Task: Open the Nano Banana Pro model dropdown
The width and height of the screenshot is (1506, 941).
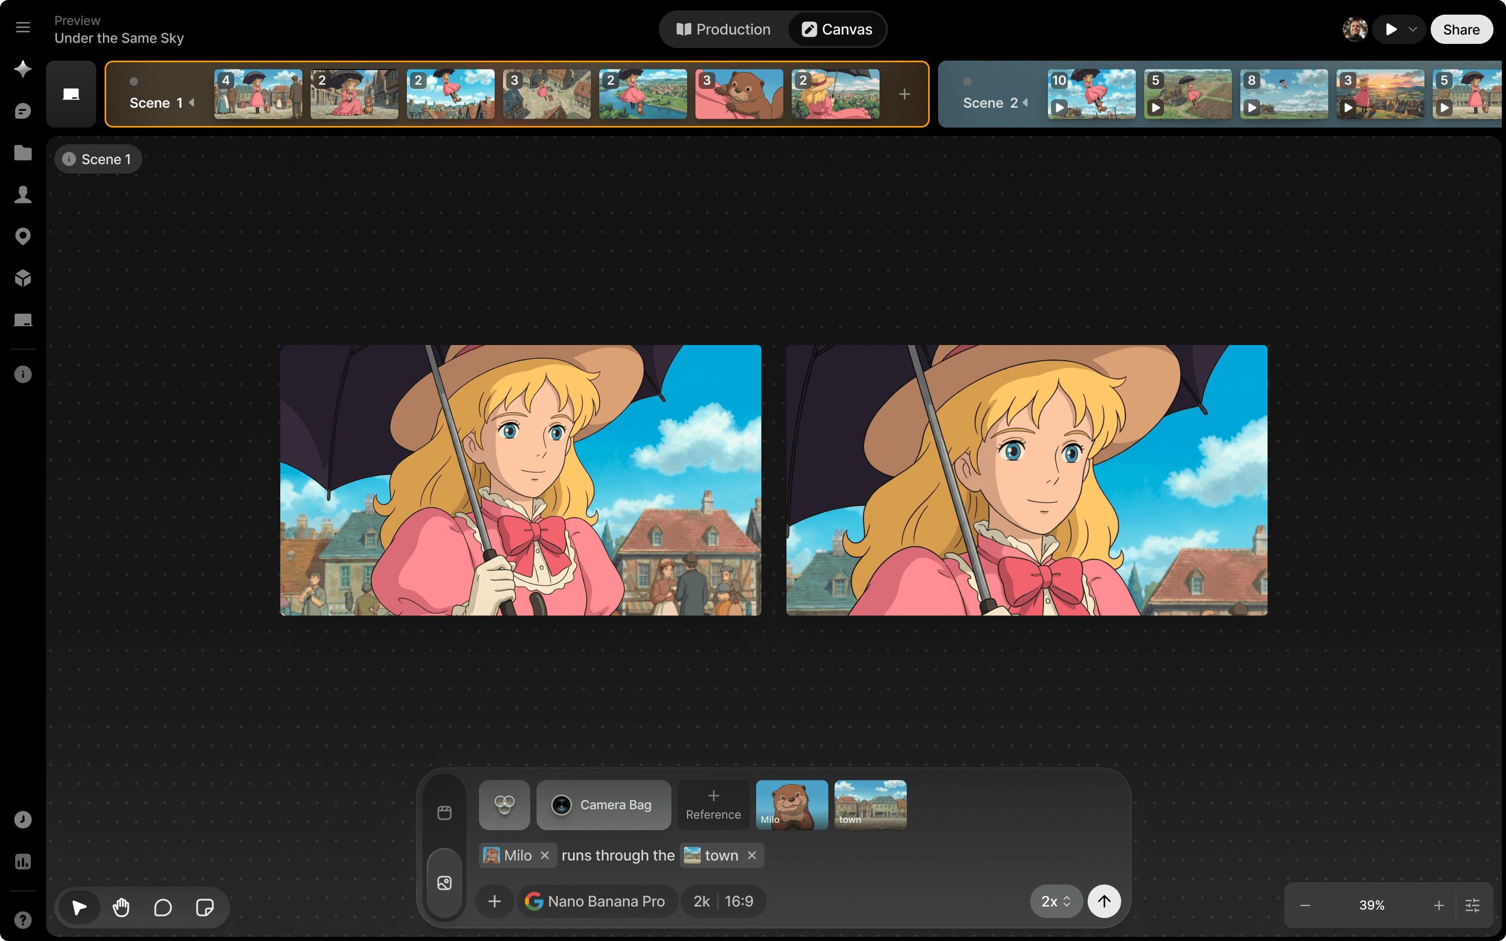Action: [x=596, y=901]
